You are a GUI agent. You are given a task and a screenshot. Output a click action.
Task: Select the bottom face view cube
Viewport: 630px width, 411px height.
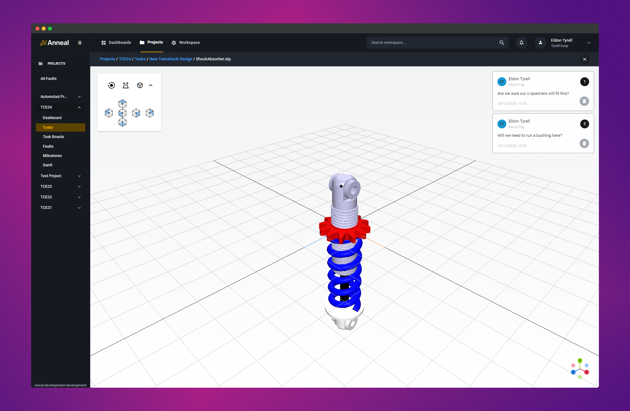(x=122, y=122)
